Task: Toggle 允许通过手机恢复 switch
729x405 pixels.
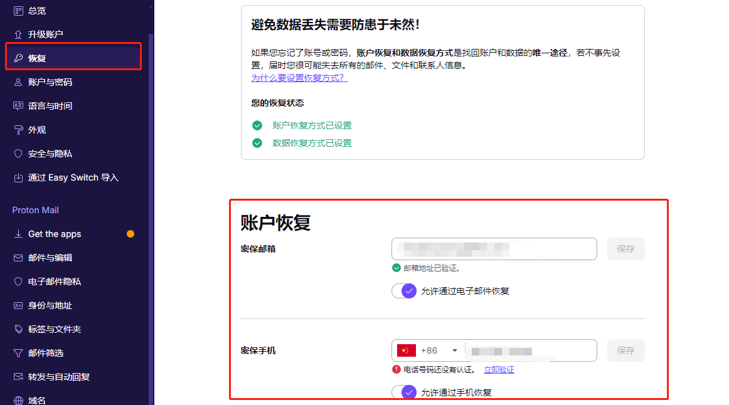Action: coord(405,392)
